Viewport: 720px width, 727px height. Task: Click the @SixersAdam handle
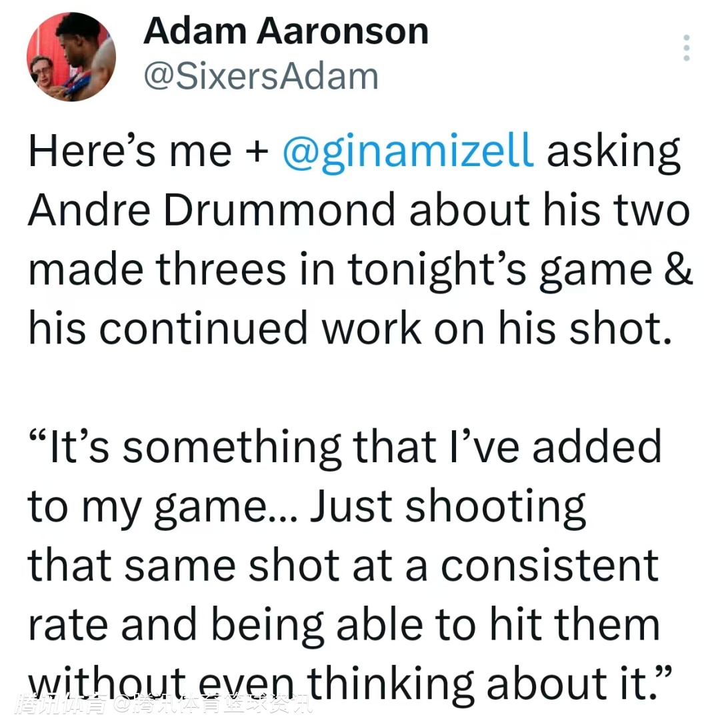tap(261, 77)
